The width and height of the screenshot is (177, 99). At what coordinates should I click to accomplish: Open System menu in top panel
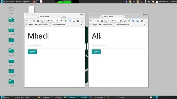tap(26, 2)
